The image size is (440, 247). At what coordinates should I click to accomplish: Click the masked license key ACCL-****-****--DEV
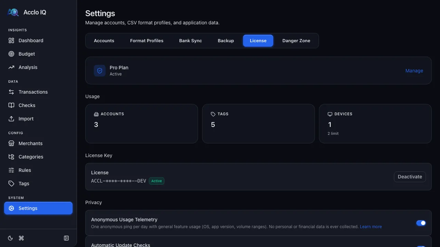click(x=119, y=181)
